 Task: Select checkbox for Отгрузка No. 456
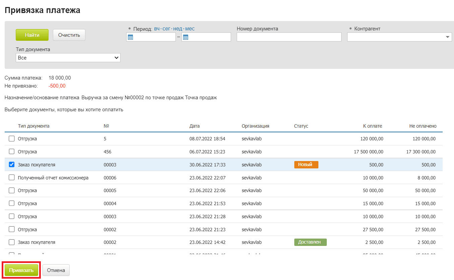pos(12,152)
